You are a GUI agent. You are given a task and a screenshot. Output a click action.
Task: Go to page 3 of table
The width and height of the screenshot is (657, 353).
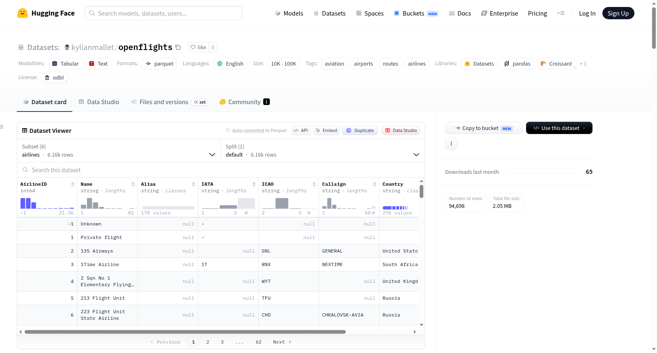222,342
